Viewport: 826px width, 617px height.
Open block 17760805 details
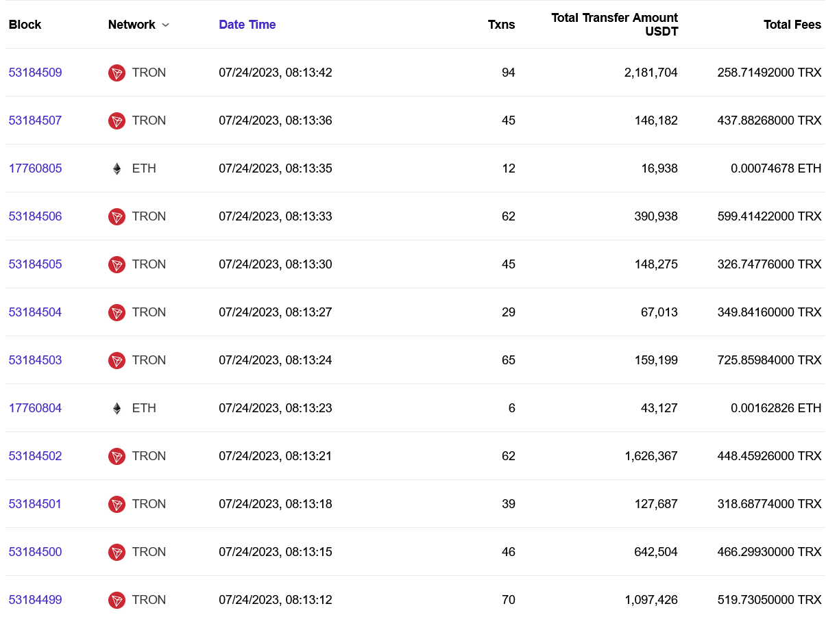(35, 168)
